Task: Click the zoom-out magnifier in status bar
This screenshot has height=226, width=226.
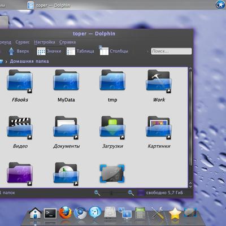Action: click(97, 193)
